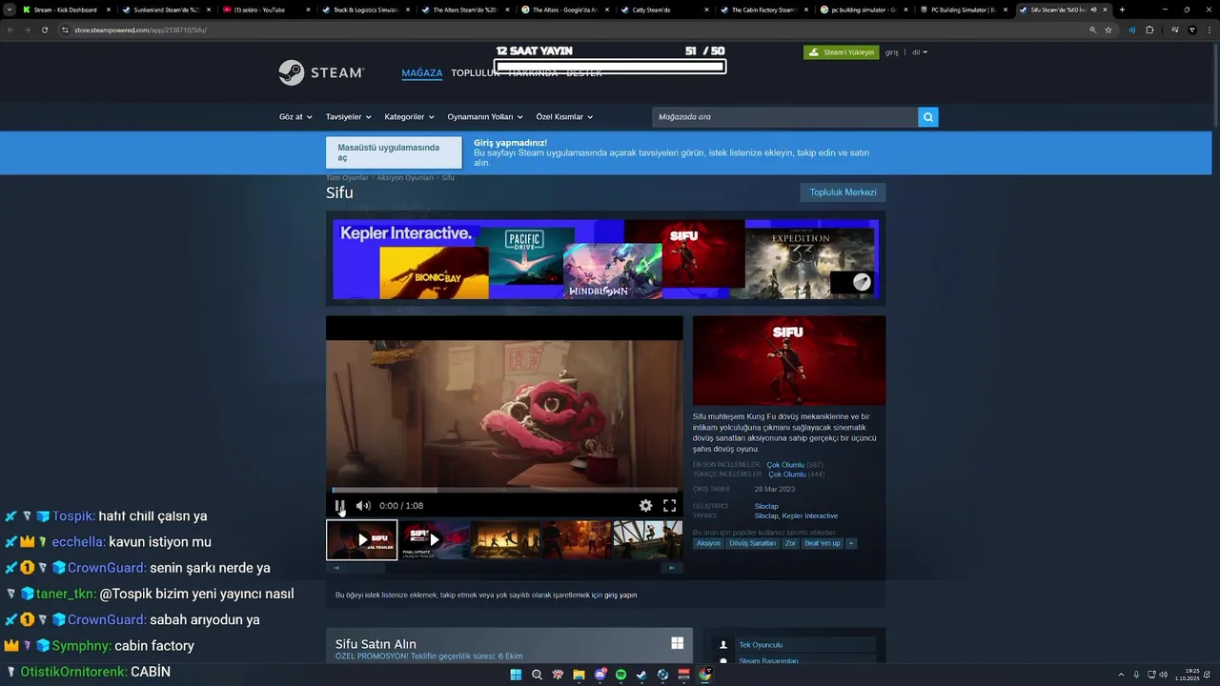1220x686 pixels.
Task: Click the search magnifier button in store
Action: click(x=928, y=117)
